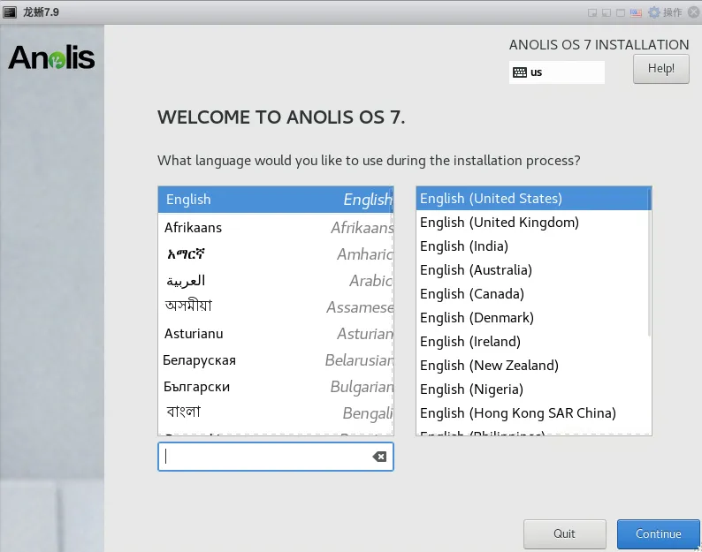Click the US flag icon in the title bar

coord(636,12)
